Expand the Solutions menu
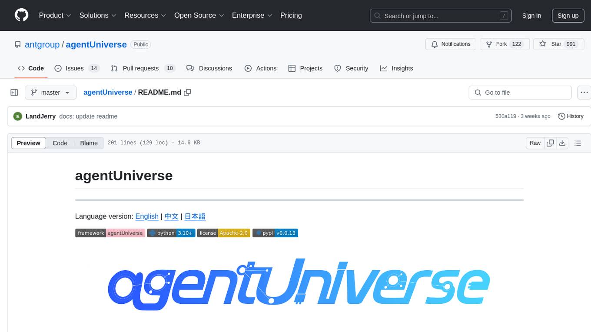Viewport: 591px width, 332px height. (98, 15)
